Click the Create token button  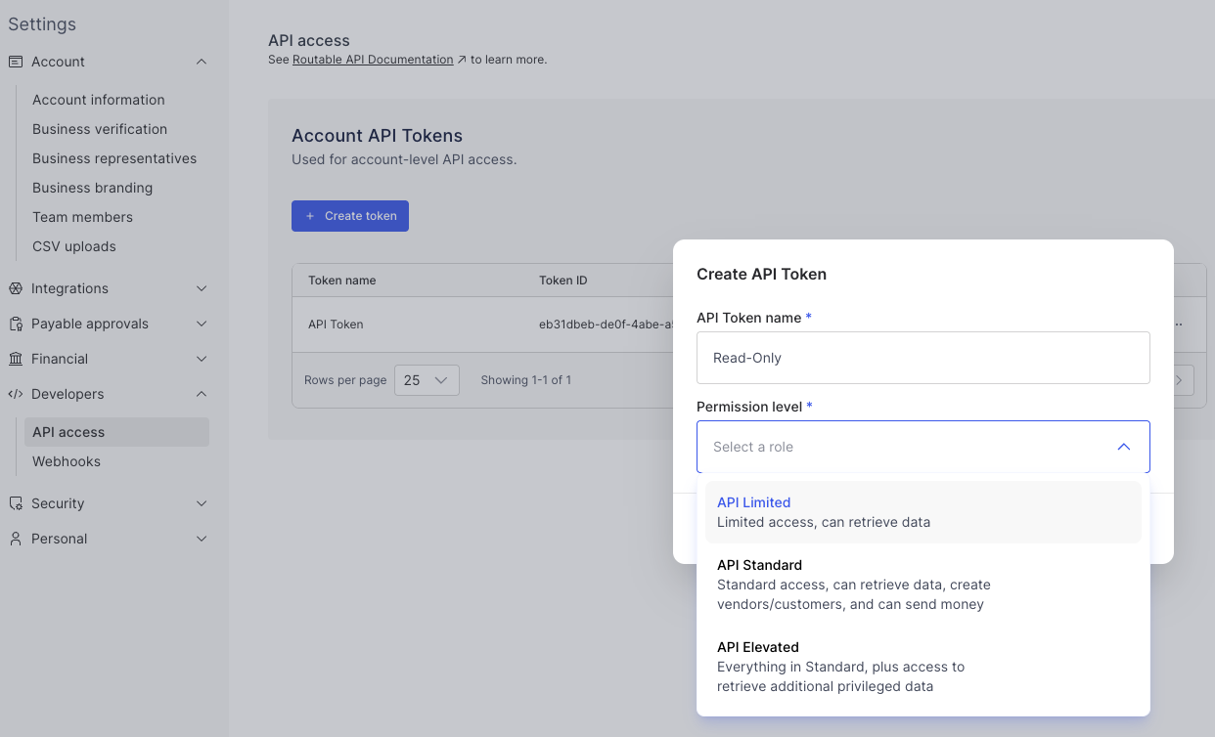click(350, 216)
